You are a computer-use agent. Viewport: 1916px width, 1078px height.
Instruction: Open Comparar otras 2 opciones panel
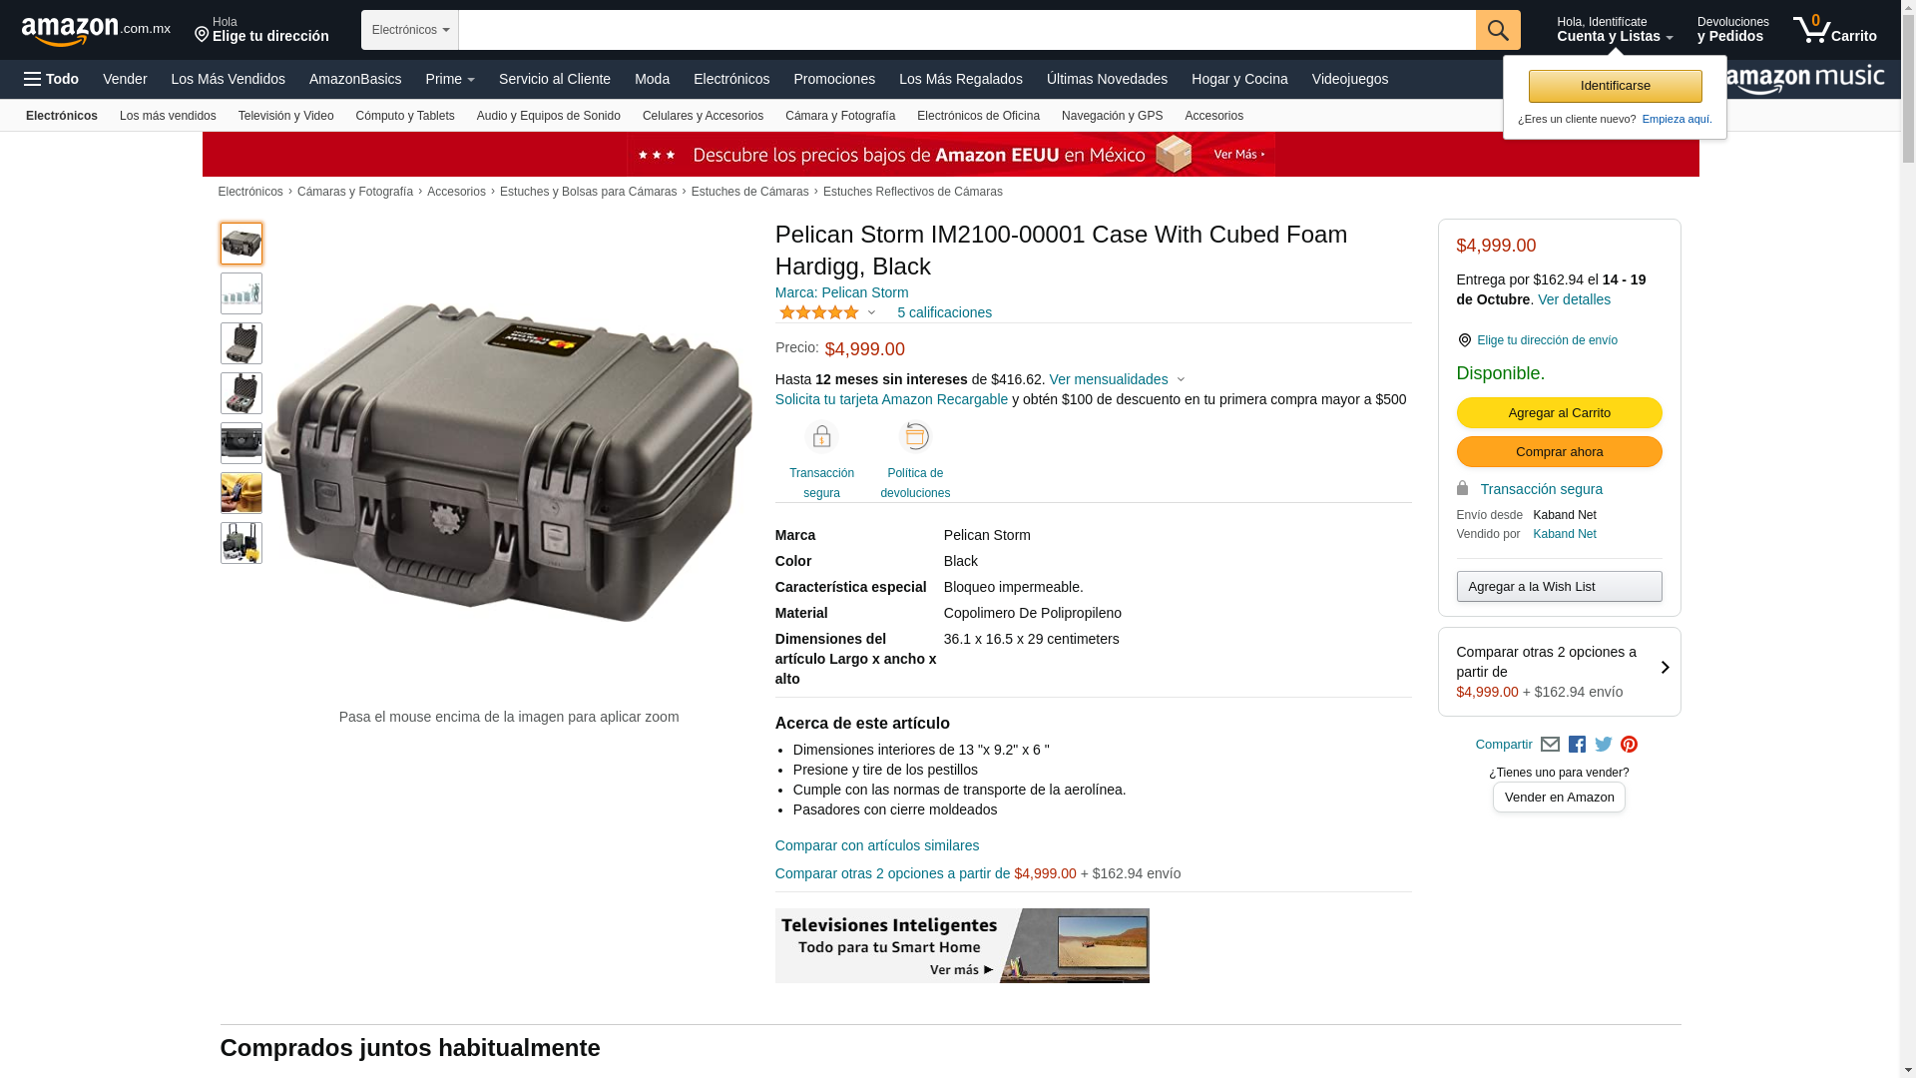pyautogui.click(x=1559, y=672)
